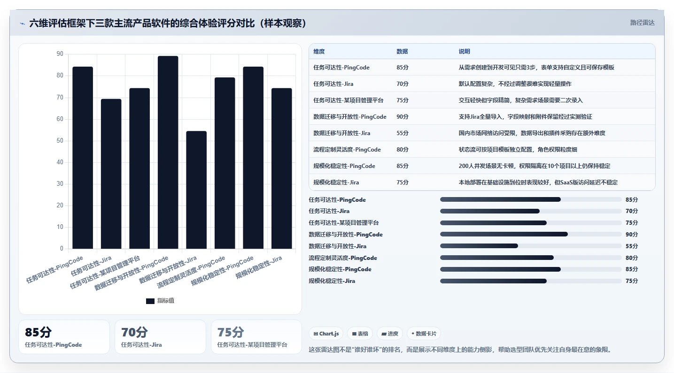Image resolution: width=674 pixels, height=373 pixels.
Task: Select table cell 流程定制灵活度-PingCode
Action: pyautogui.click(x=347, y=150)
